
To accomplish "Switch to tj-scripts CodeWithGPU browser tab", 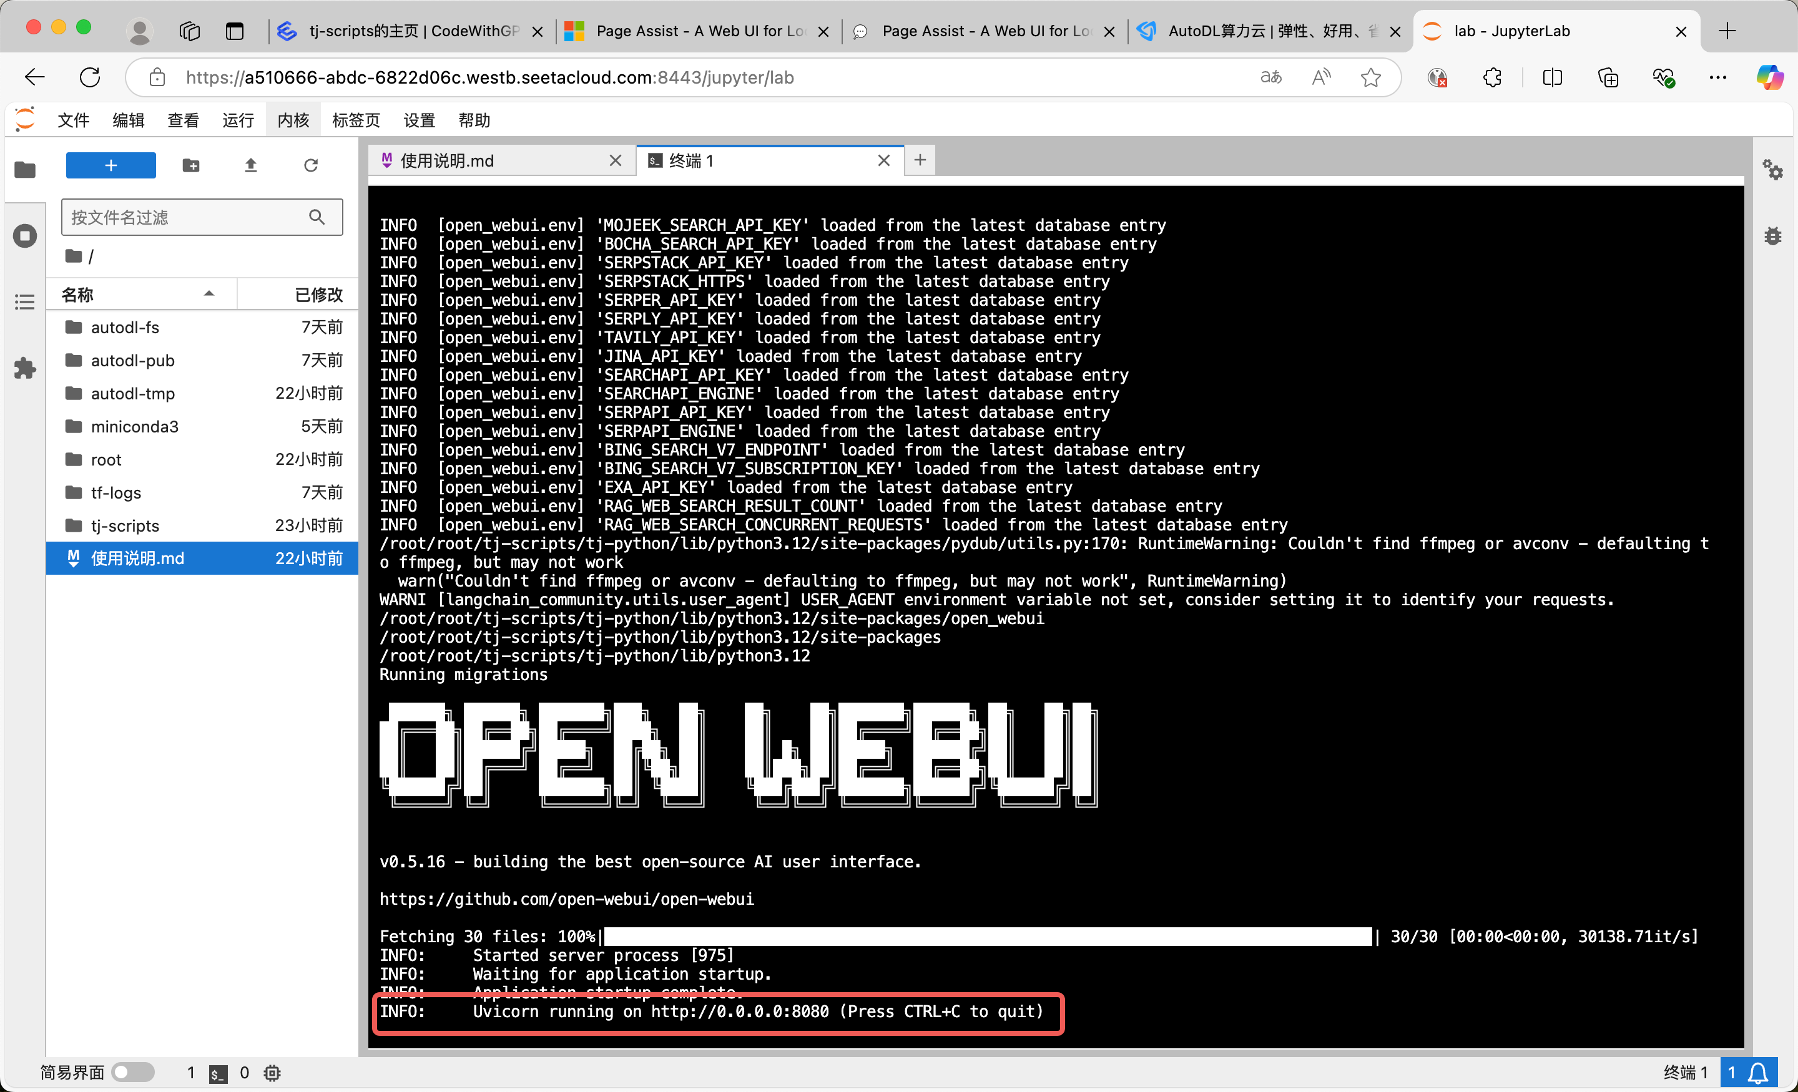I will click(x=410, y=31).
